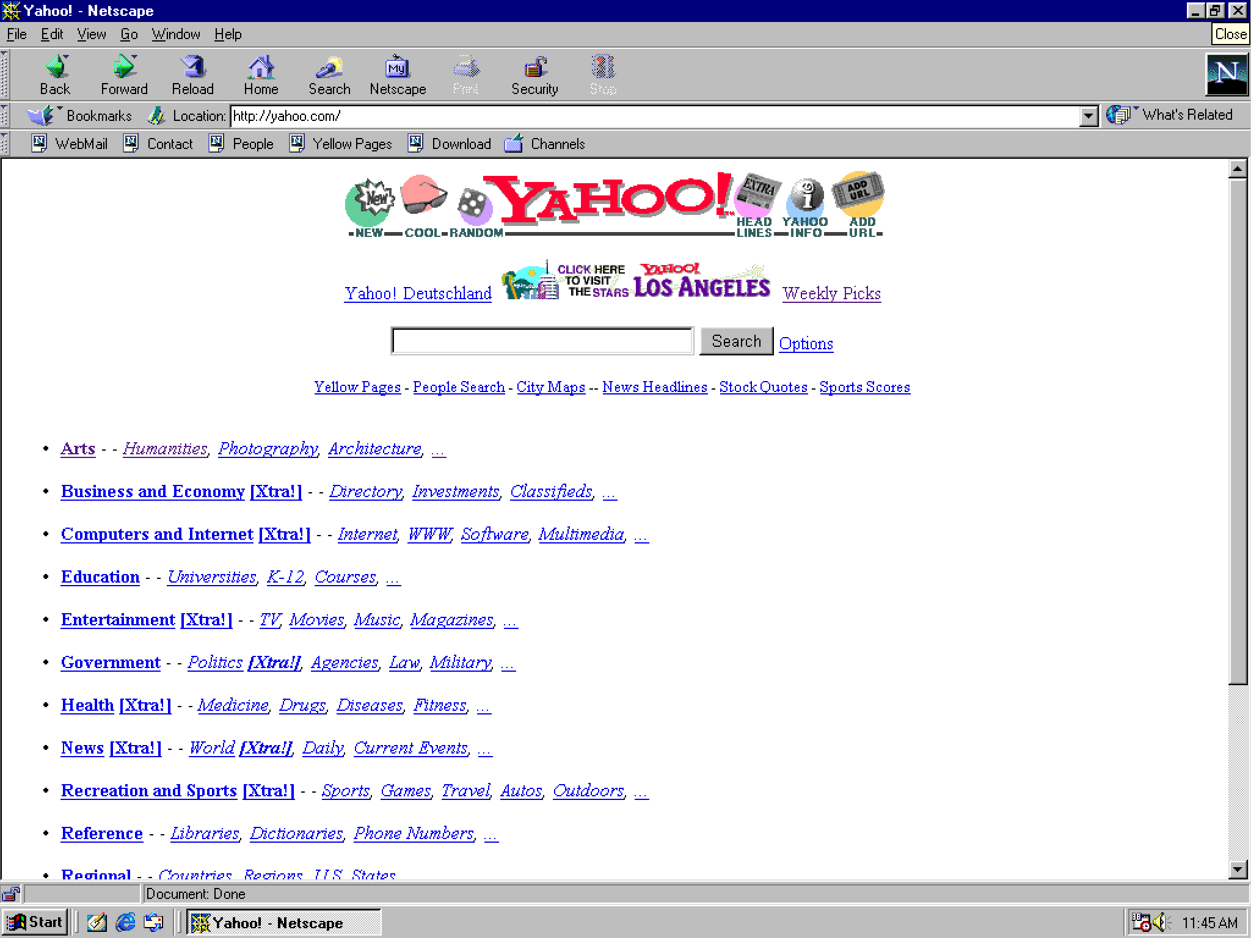
Task: Collapse the location toolbar via its handle
Action: (x=5, y=115)
